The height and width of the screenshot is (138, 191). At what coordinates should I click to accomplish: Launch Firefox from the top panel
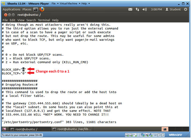click(42, 9)
